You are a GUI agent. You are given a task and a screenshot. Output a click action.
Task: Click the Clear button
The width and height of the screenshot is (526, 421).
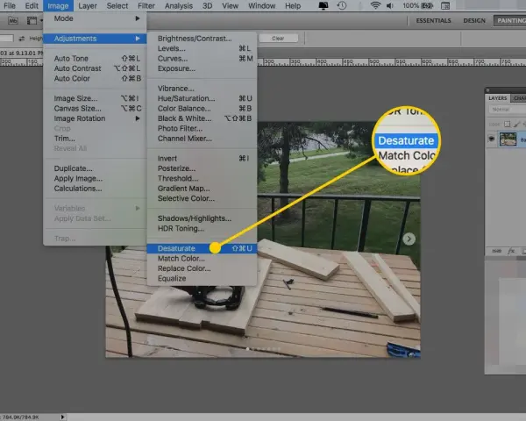[278, 39]
